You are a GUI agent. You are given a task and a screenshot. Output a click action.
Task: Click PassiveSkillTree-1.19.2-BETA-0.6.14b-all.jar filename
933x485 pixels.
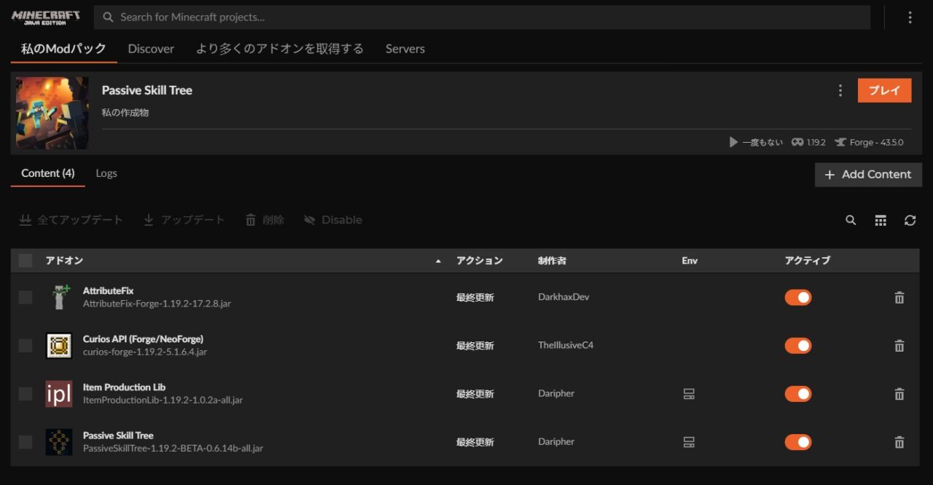[173, 449]
